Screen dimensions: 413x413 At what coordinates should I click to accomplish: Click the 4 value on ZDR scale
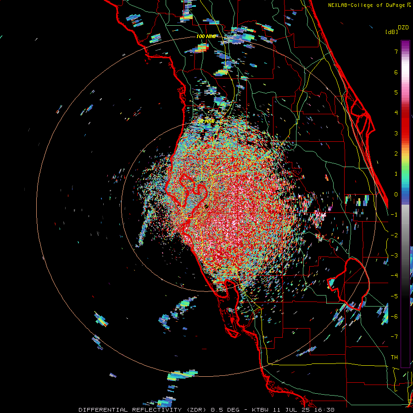(396, 113)
